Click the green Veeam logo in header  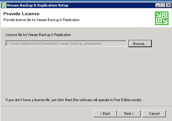[161, 18]
